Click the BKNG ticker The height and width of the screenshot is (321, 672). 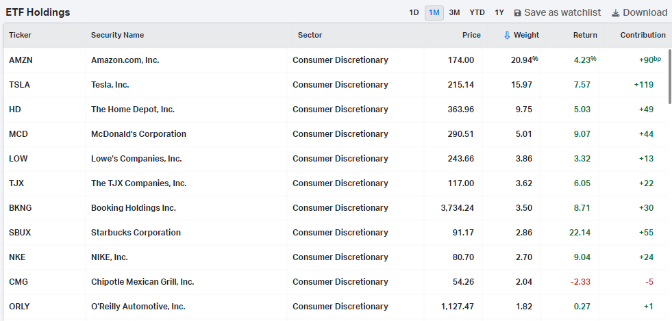pos(20,208)
